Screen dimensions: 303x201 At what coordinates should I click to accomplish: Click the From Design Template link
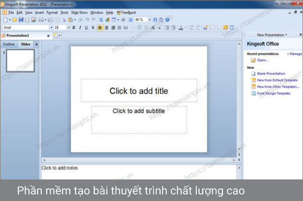[274, 93]
